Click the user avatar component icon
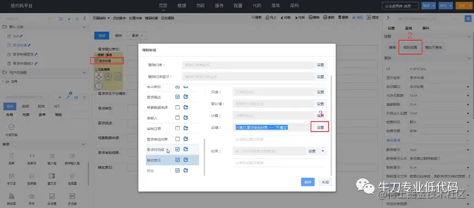This screenshot has width=474, height=208. (x=108, y=77)
